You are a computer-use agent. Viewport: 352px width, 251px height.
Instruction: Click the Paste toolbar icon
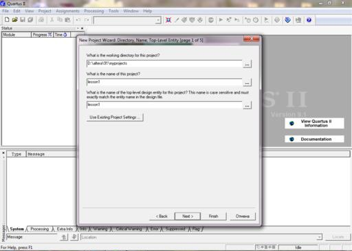click(67, 20)
